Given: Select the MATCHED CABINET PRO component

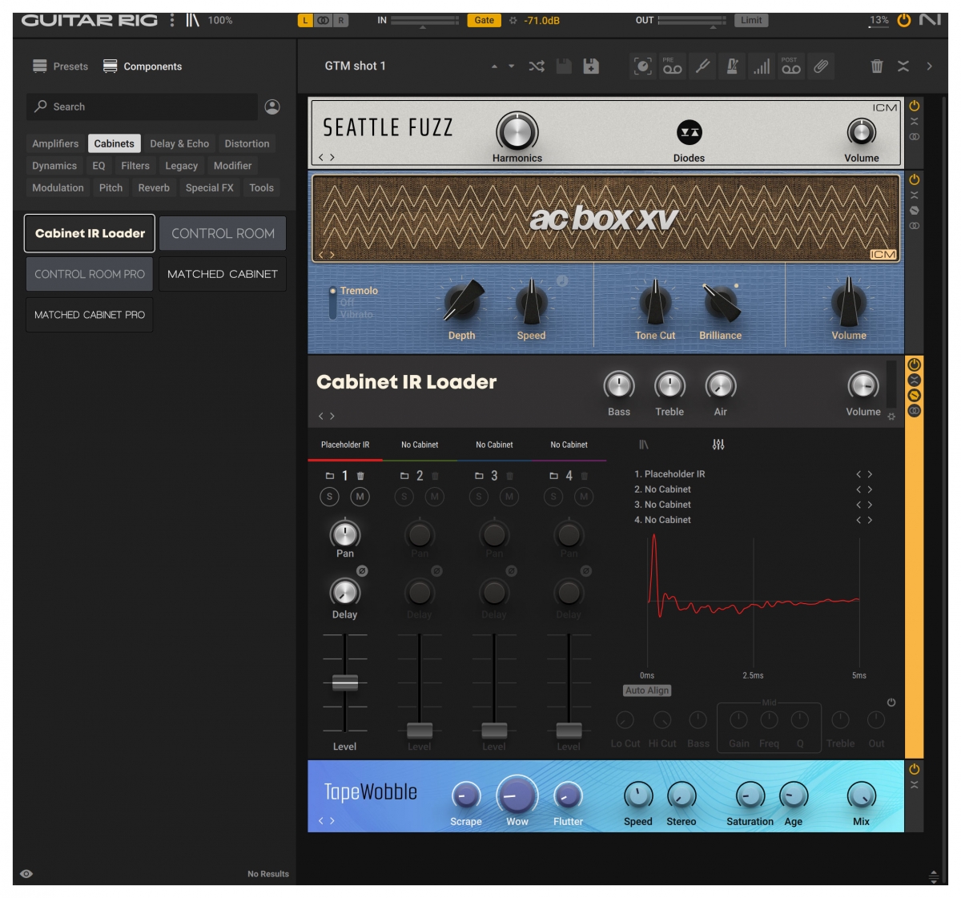Looking at the screenshot, I should tap(90, 315).
